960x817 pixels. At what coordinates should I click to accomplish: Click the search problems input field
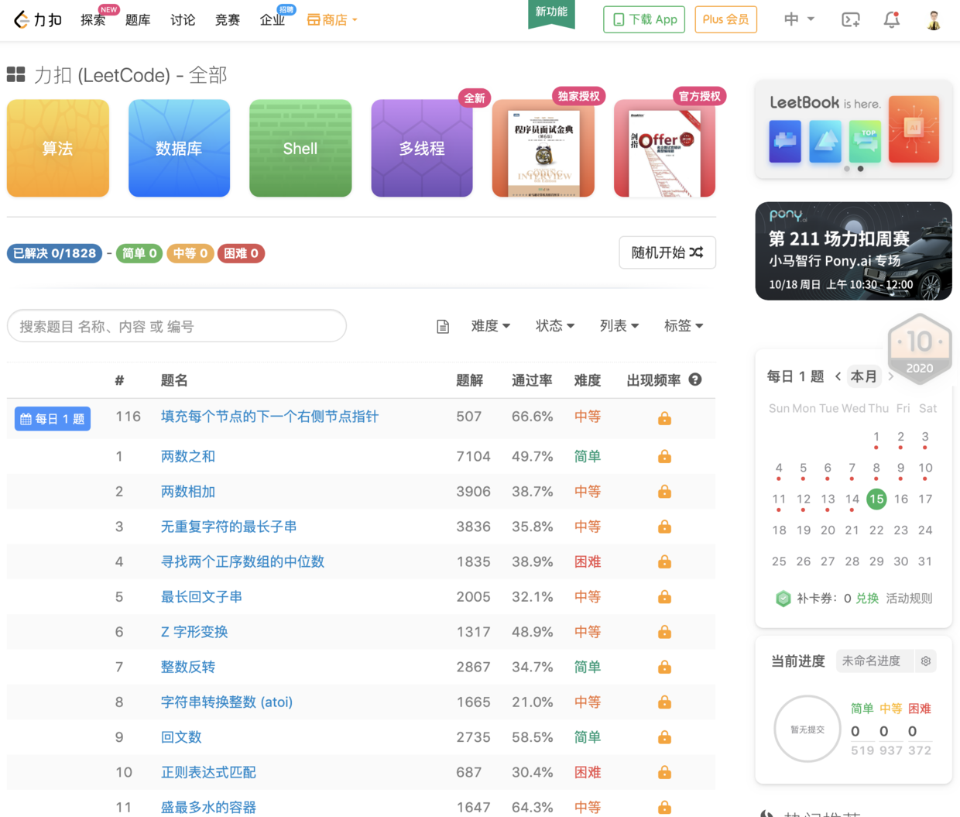tap(177, 326)
